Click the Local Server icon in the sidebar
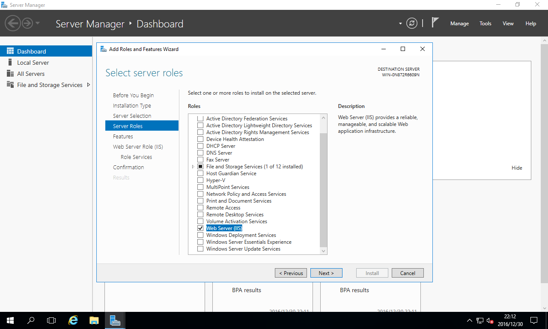548x329 pixels. point(10,63)
